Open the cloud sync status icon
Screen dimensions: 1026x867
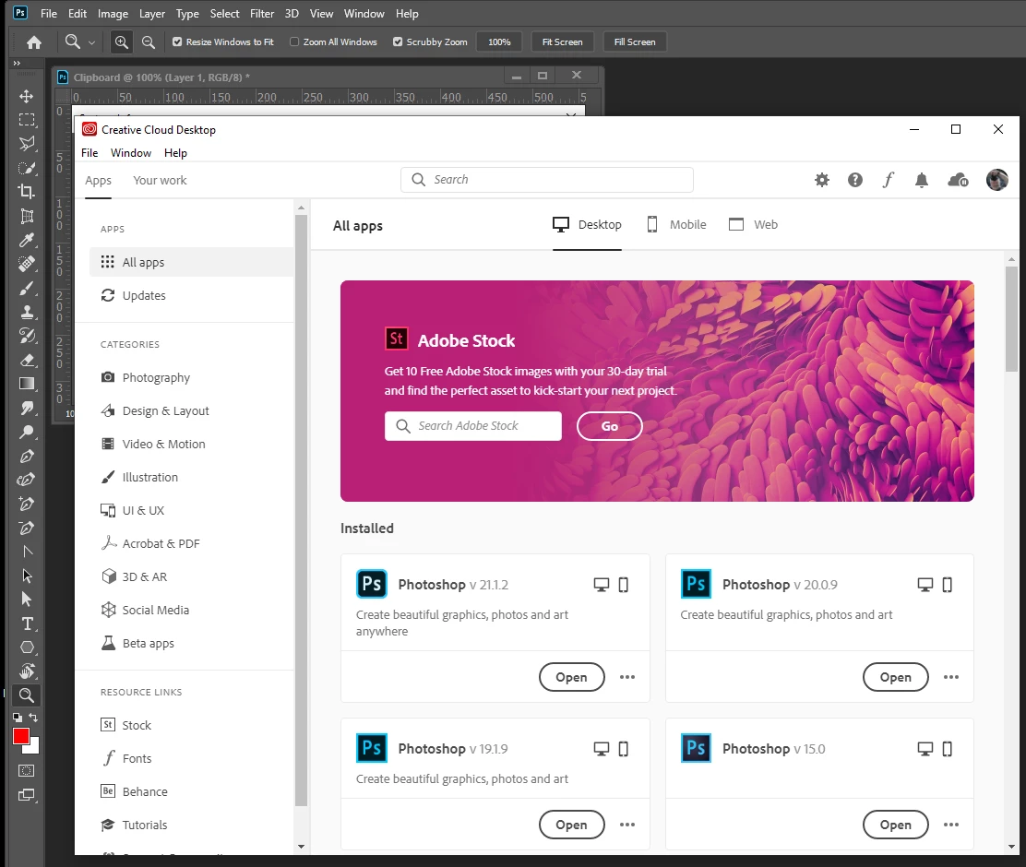pos(958,180)
